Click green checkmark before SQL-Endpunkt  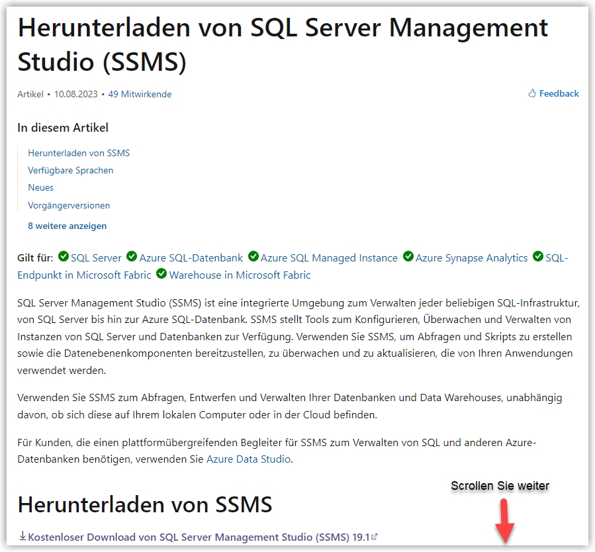point(538,256)
